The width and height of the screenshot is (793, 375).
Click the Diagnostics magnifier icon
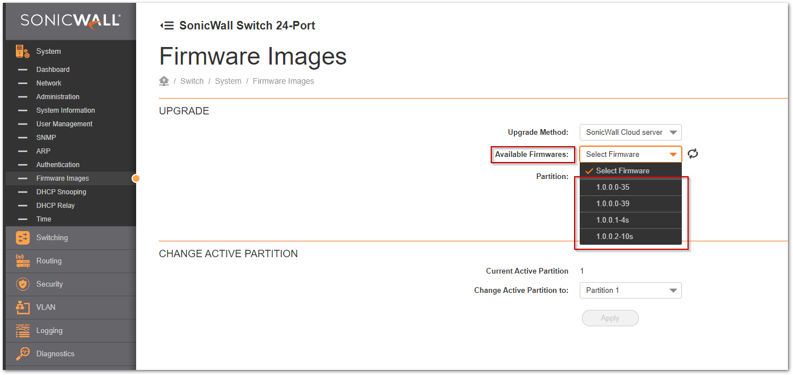click(x=23, y=354)
